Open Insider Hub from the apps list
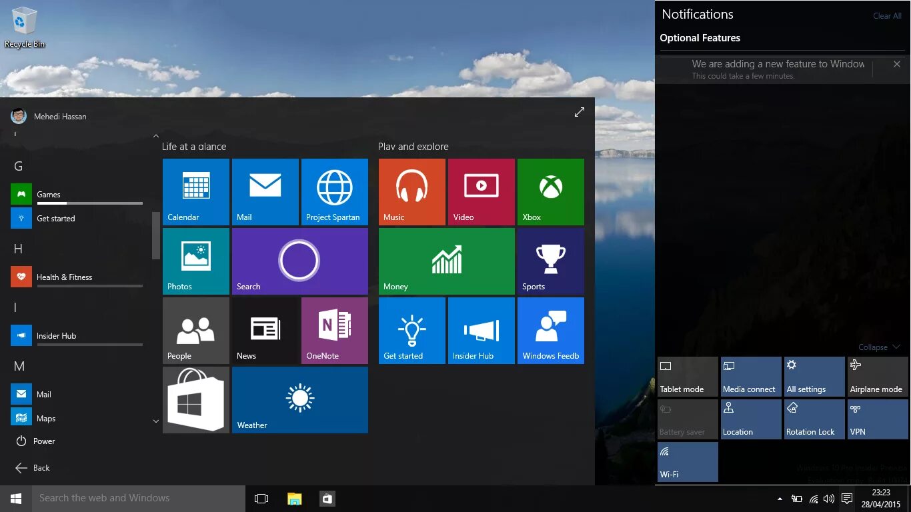 coord(77,336)
